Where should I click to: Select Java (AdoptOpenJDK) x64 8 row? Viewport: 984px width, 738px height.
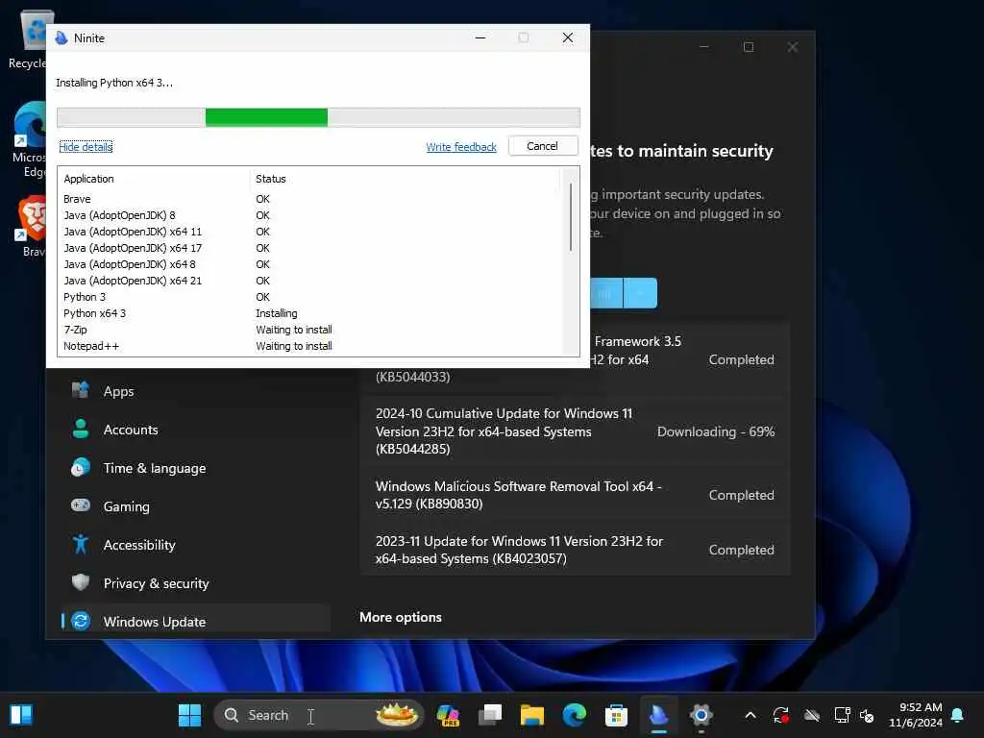310,264
